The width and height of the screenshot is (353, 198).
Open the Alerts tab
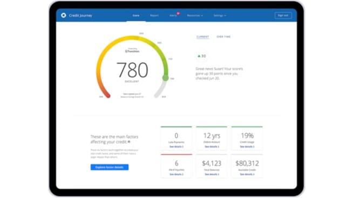(173, 16)
